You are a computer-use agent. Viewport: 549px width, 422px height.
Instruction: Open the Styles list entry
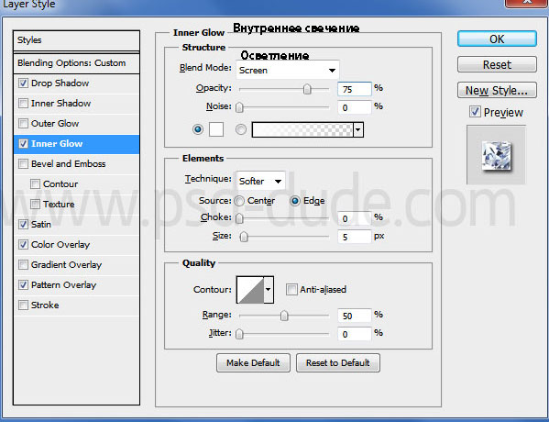pyautogui.click(x=76, y=40)
